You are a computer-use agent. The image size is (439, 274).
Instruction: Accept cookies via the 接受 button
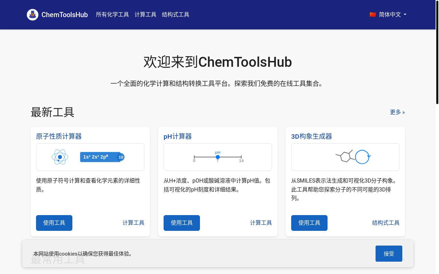pyautogui.click(x=389, y=253)
